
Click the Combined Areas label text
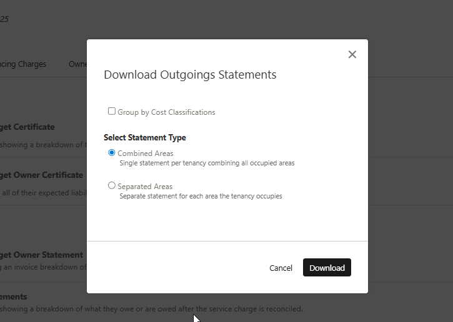pyautogui.click(x=146, y=154)
